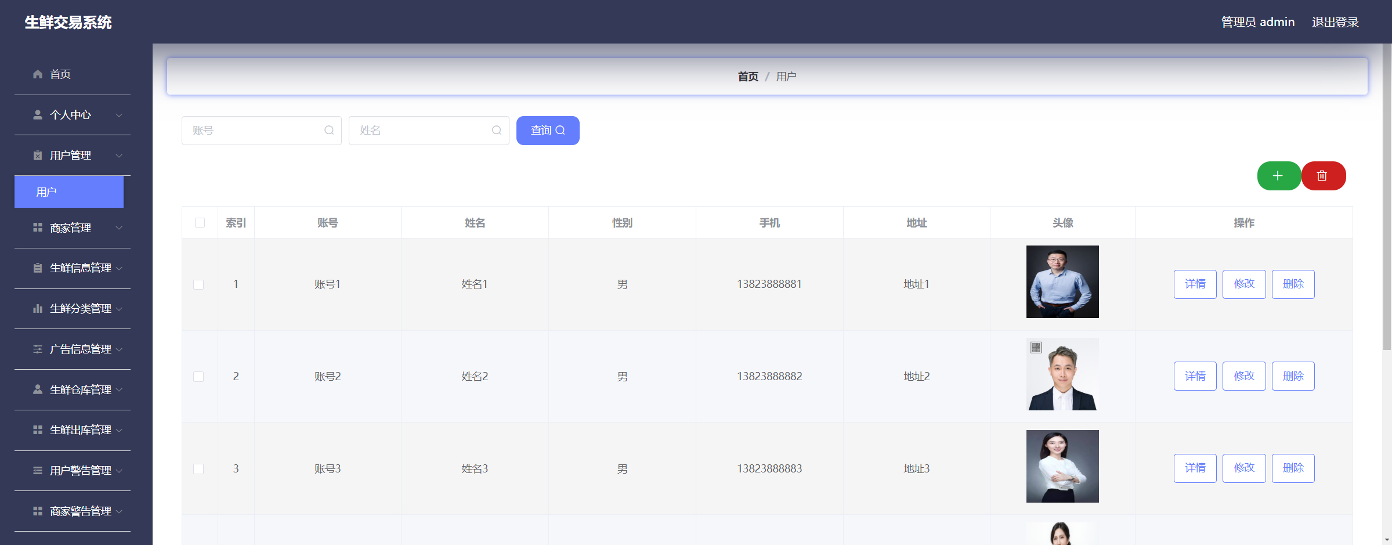Expand the 用户警告管理 chevron
Viewport: 1392px width, 545px height.
119,471
